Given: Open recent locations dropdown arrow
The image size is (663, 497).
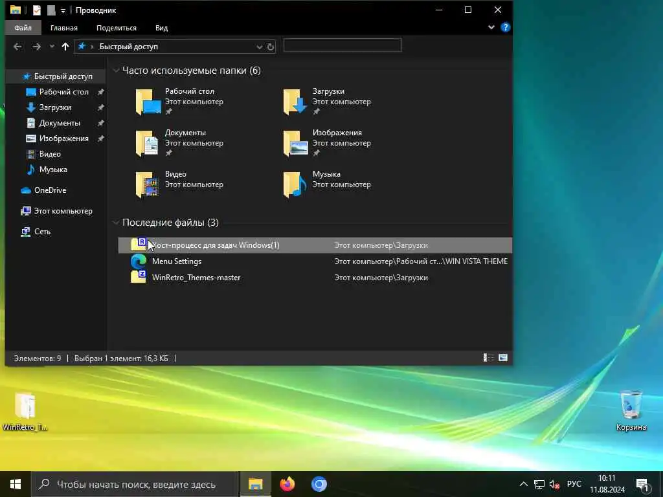Looking at the screenshot, I should tap(52, 47).
